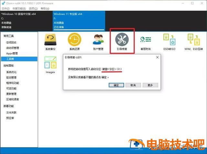Click the 部署功能 section header

[9, 106]
